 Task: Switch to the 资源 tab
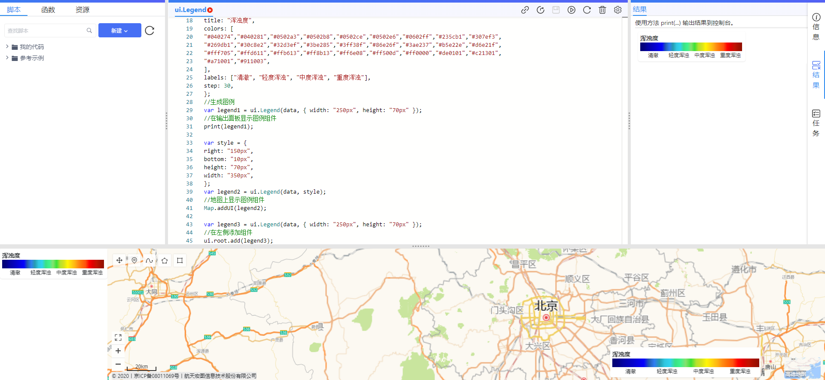[x=82, y=9]
